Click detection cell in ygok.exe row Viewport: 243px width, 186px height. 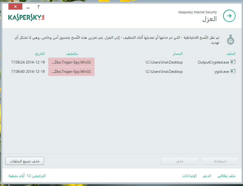click(72, 72)
